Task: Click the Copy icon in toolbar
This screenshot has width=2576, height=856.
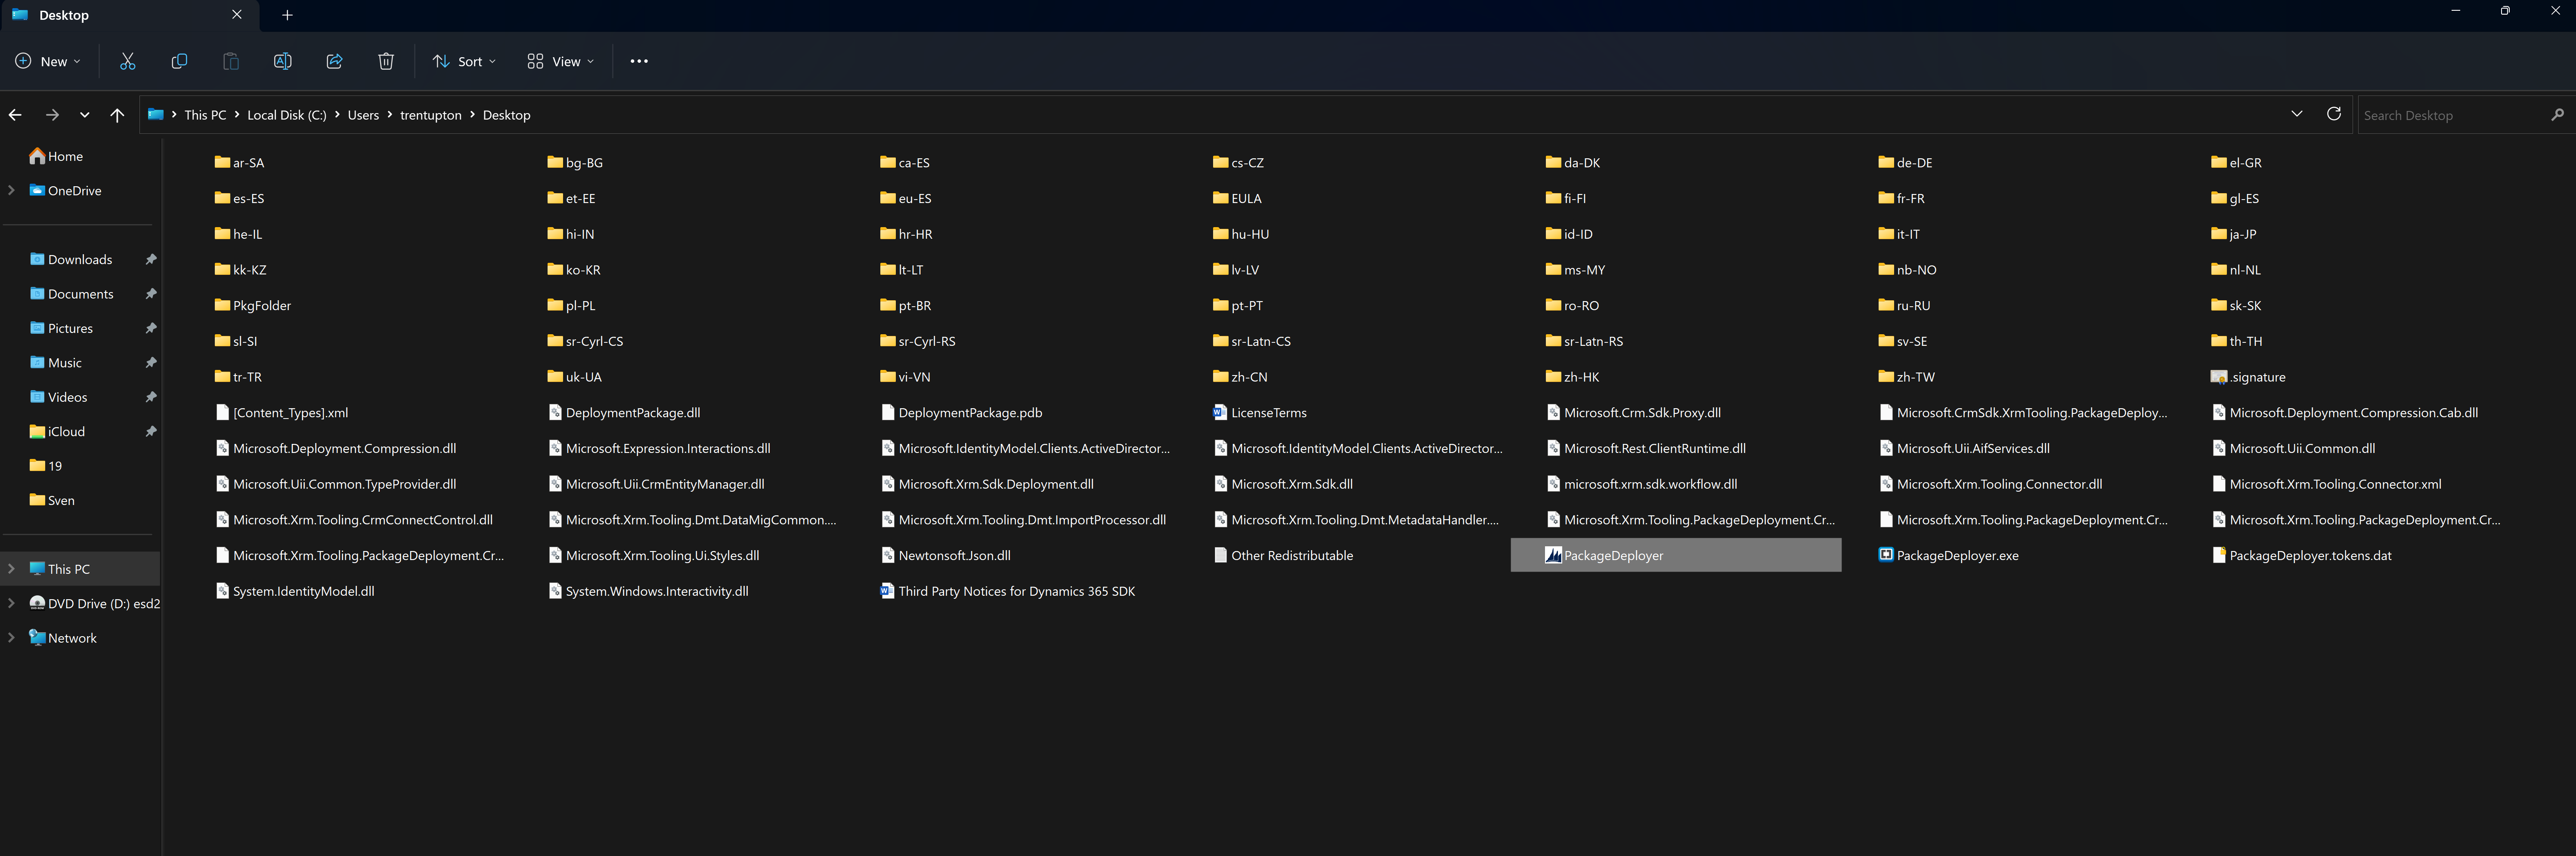Action: tap(179, 62)
